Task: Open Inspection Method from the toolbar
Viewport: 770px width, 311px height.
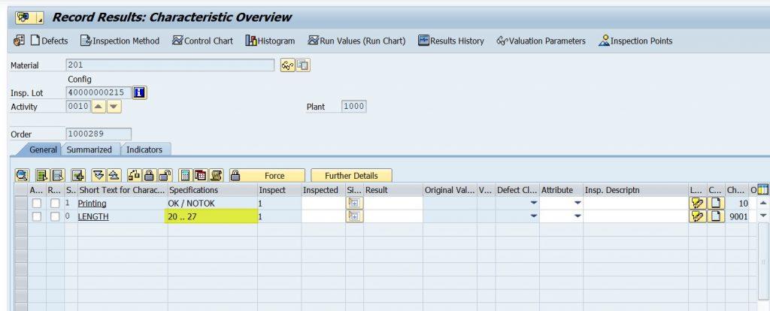Action: [x=120, y=41]
